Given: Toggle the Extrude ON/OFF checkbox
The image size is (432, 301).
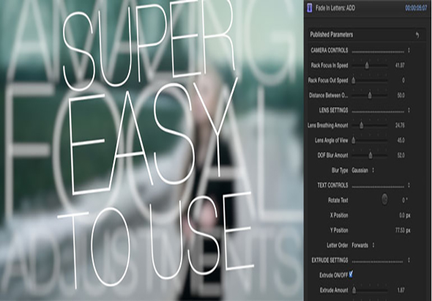Looking at the screenshot, I should (x=351, y=274).
